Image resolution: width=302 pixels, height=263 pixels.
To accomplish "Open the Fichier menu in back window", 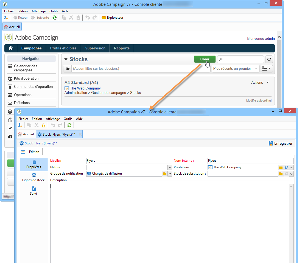I will tap(9, 11).
